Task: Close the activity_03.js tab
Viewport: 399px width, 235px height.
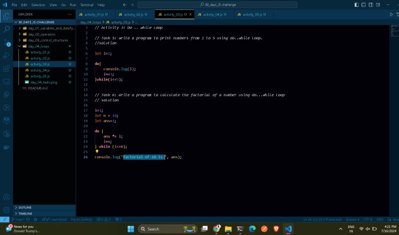Action: click(191, 14)
